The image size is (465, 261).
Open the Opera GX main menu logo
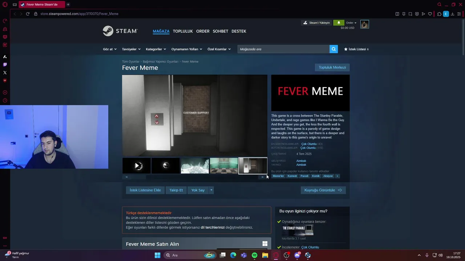coord(5,4)
